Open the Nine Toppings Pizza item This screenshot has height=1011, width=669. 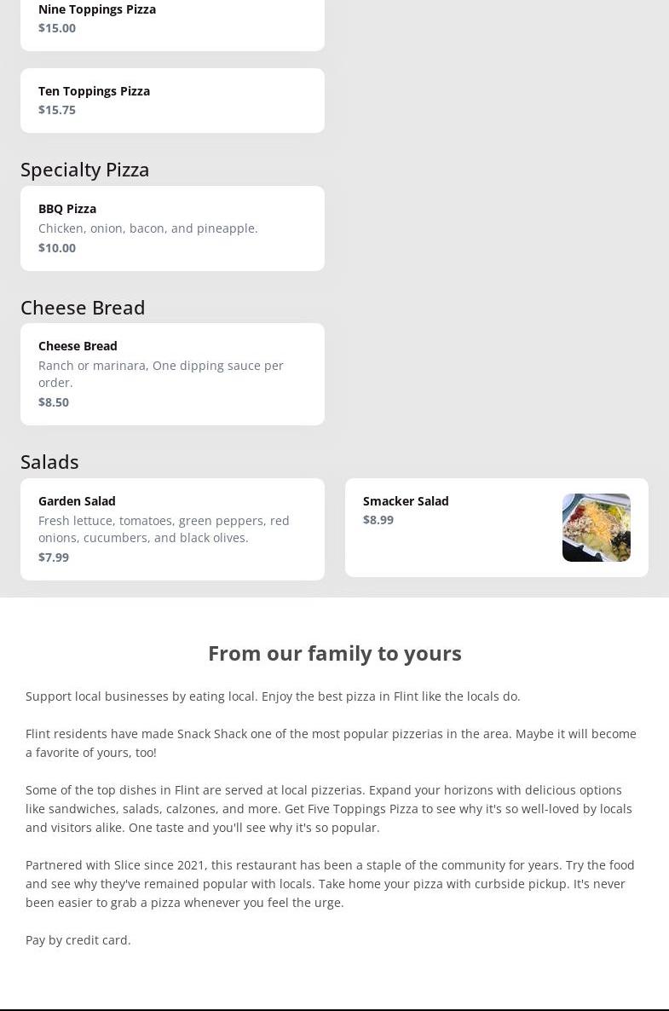point(97,9)
